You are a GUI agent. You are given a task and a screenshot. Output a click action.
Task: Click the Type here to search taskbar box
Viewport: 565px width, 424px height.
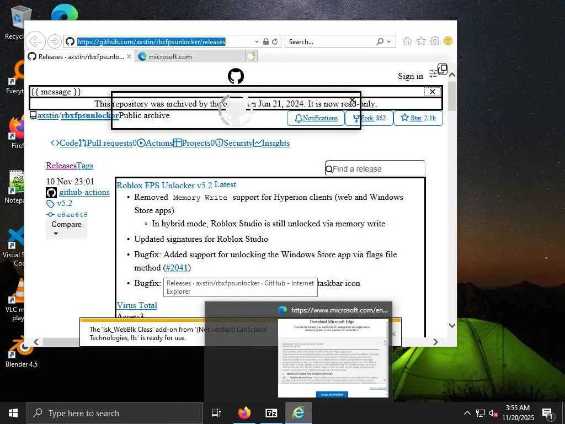coord(115,413)
